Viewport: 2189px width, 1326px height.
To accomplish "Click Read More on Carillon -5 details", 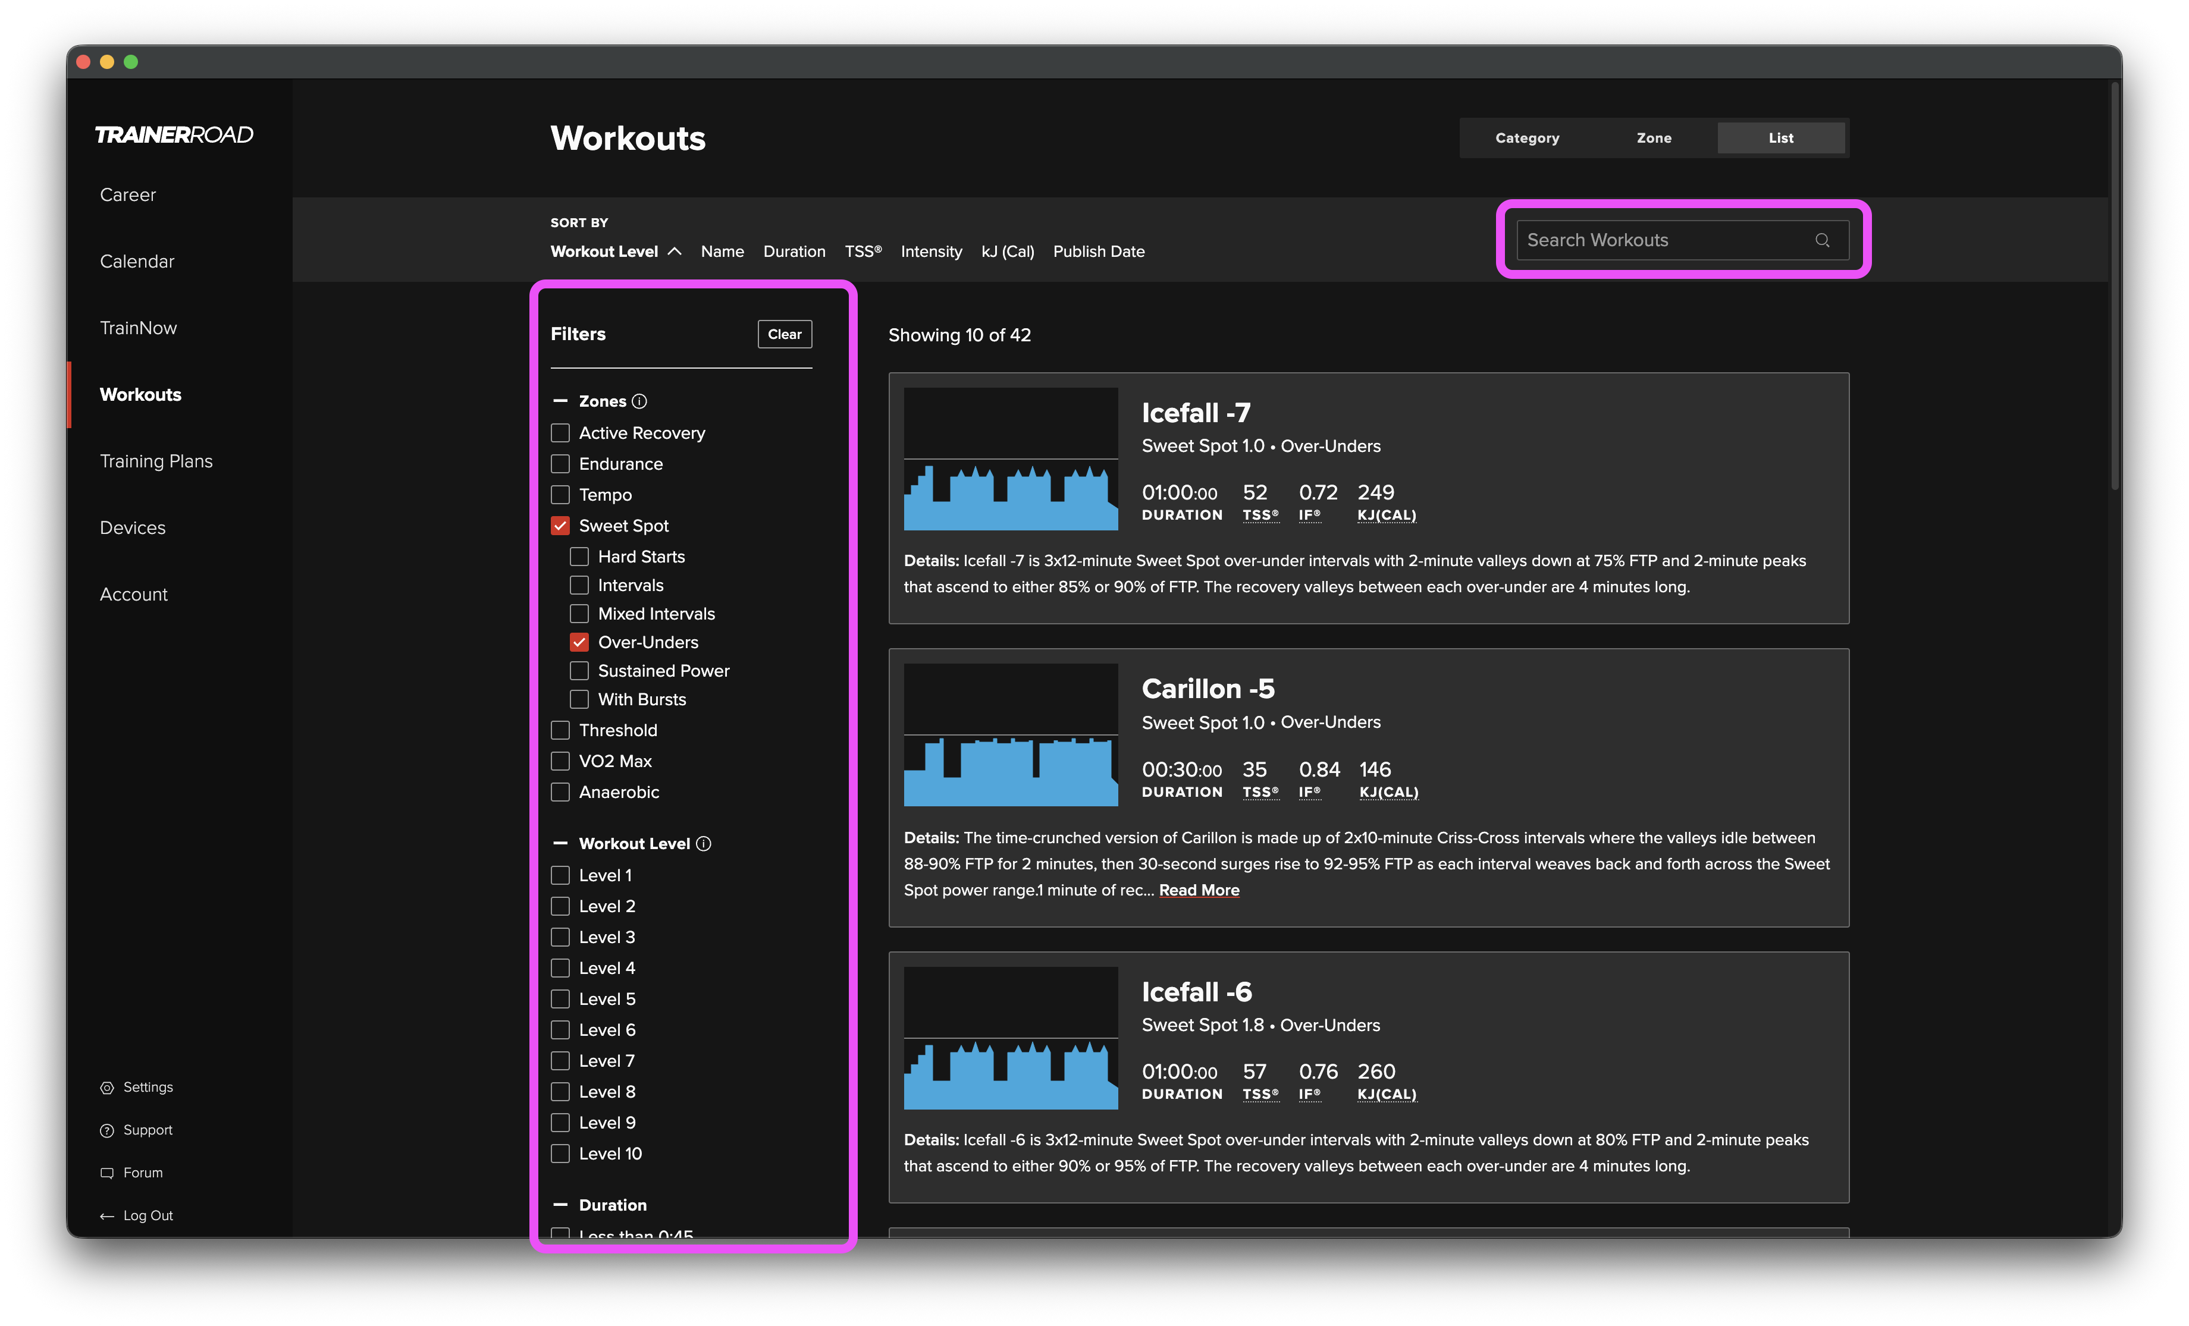I will [1199, 890].
